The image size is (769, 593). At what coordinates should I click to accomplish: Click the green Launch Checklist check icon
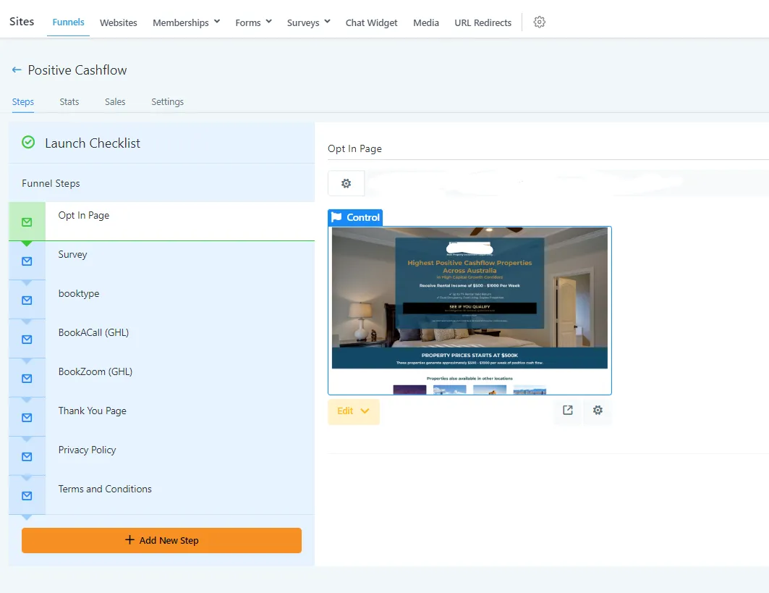click(28, 143)
